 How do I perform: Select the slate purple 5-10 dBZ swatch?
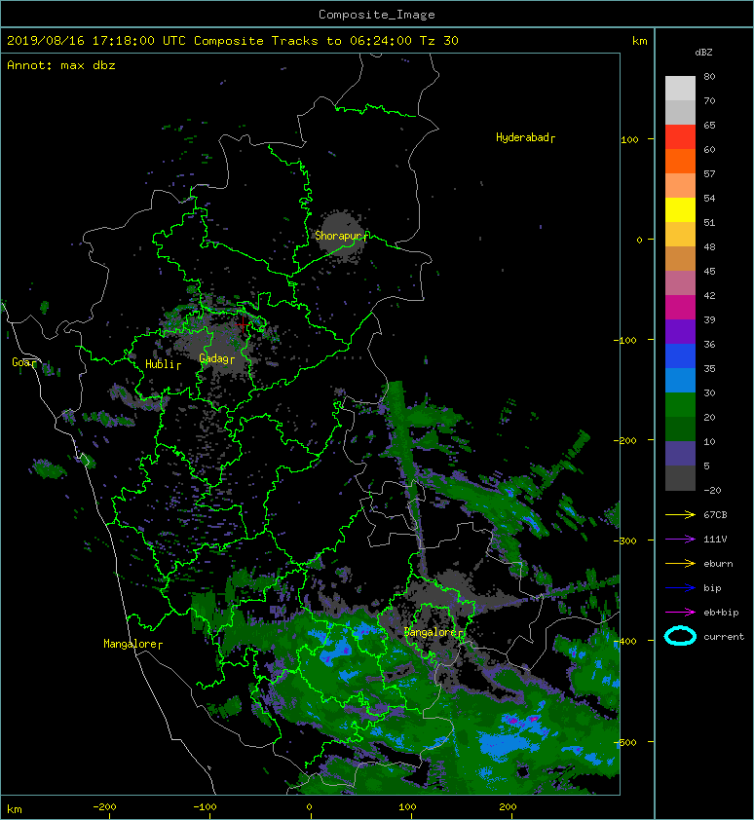point(680,454)
